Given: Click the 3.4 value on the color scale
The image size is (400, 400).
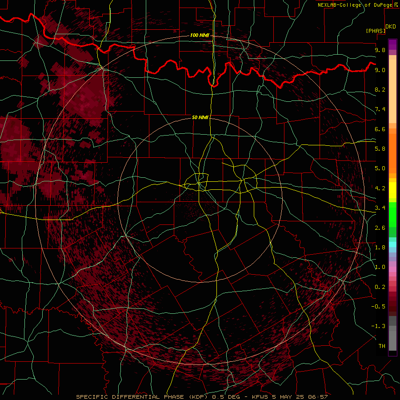Looking at the screenshot, I should pos(380,208).
